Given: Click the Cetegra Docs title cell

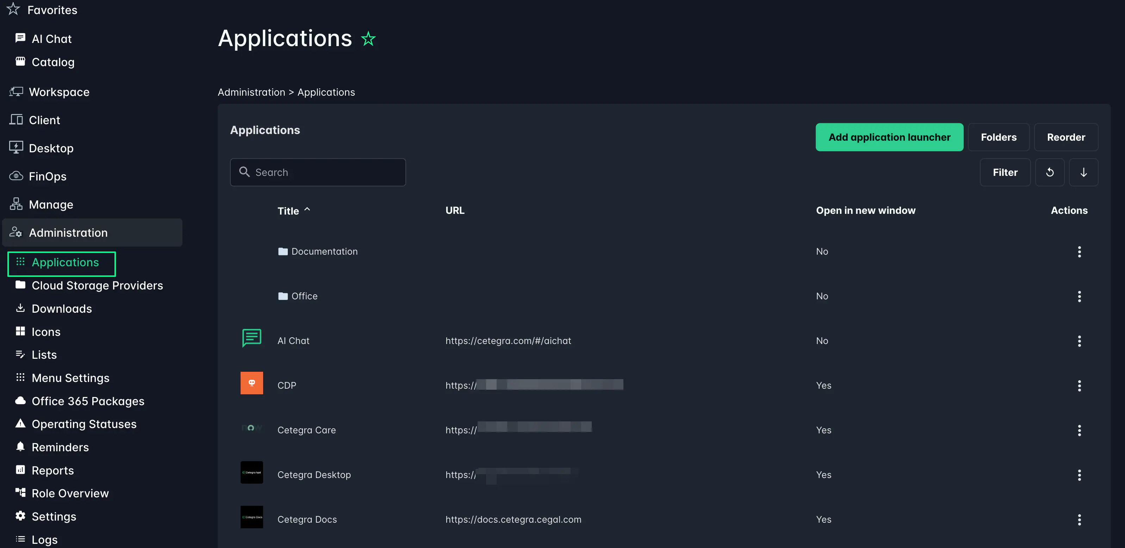Looking at the screenshot, I should (307, 520).
